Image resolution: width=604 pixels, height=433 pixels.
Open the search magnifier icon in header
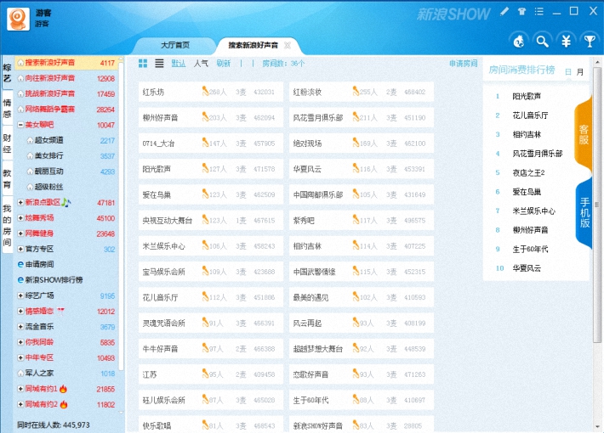(542, 40)
